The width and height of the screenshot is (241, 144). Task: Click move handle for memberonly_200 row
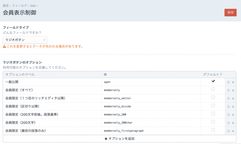[228, 115]
